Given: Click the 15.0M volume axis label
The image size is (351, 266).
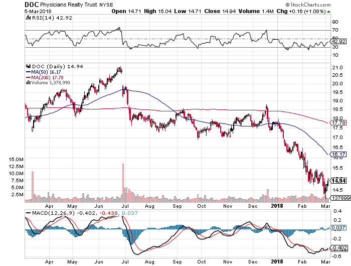Looking at the screenshot, I should [16, 160].
